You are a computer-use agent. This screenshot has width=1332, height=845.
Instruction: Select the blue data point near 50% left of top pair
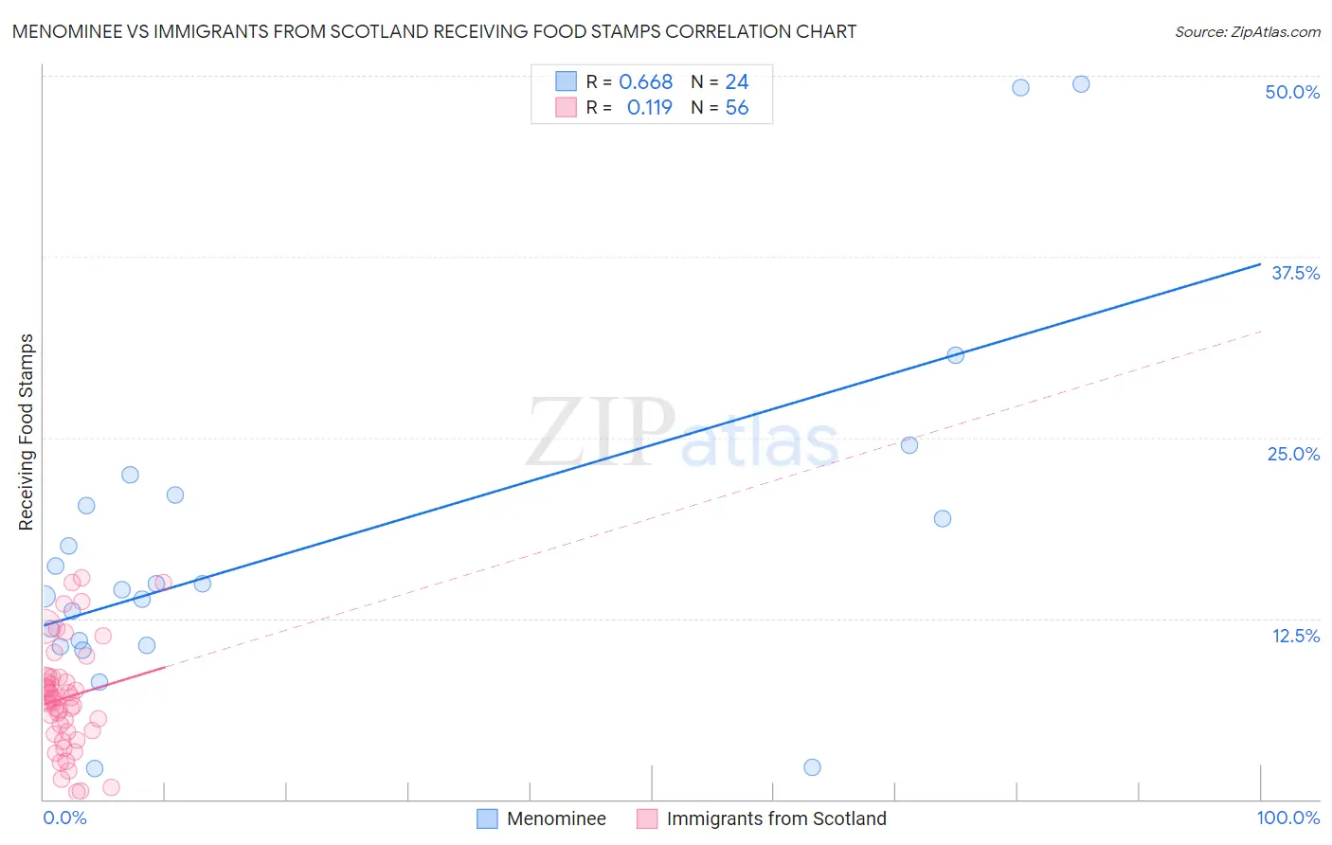coord(1020,87)
